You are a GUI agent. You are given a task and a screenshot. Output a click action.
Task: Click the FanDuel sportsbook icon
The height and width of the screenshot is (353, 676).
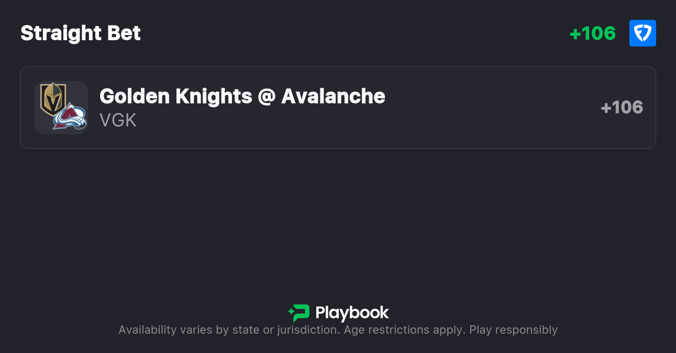642,33
